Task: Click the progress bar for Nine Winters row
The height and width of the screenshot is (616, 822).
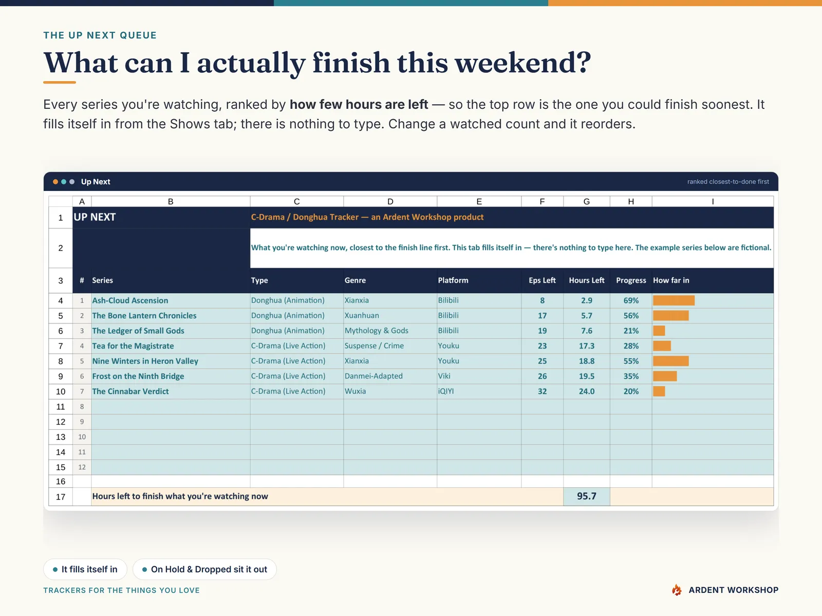Action: coord(670,361)
